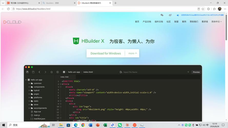The width and height of the screenshot is (228, 128).
Task: Click the green HBuilder X logo
Action: [76, 41]
